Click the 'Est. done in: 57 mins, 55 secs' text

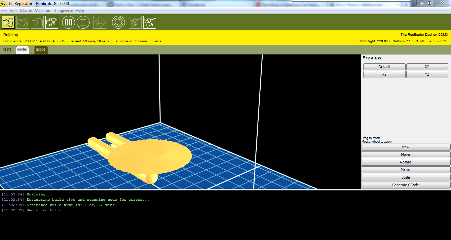click(137, 41)
